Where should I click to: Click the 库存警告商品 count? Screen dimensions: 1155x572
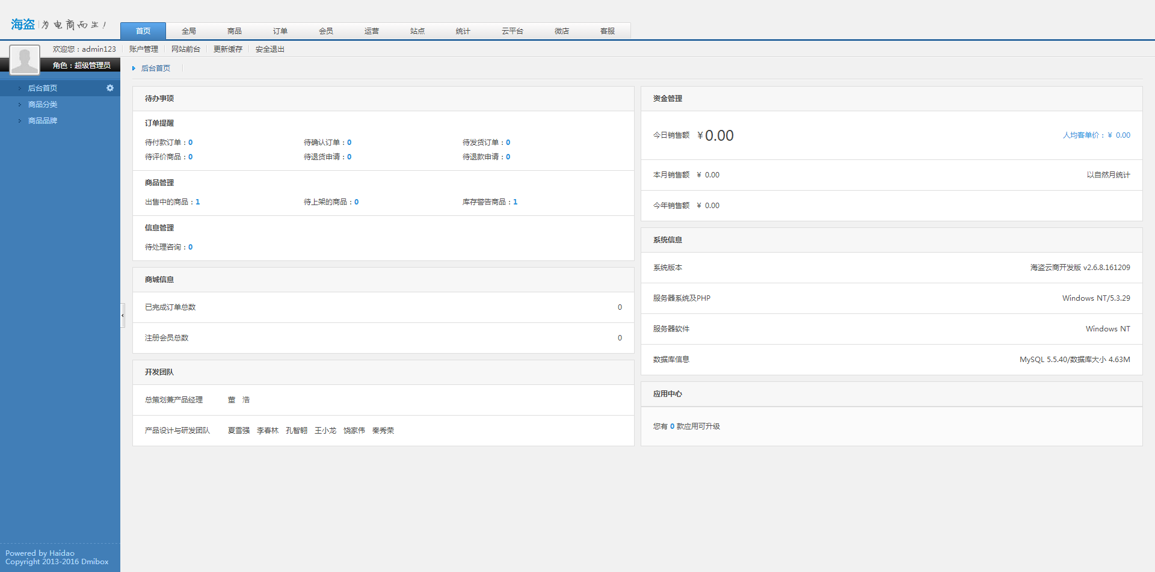(x=515, y=202)
